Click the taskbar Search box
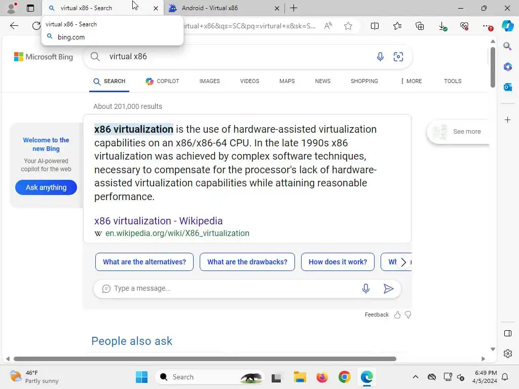Screen dimensions: 519x389 pos(210,377)
